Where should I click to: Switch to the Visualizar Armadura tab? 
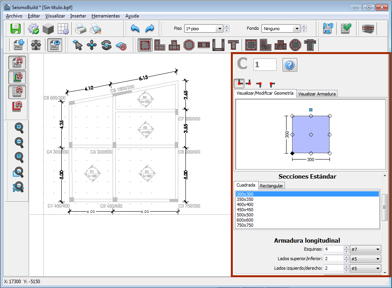pyautogui.click(x=317, y=94)
